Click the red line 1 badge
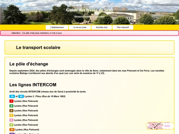 (11, 101)
